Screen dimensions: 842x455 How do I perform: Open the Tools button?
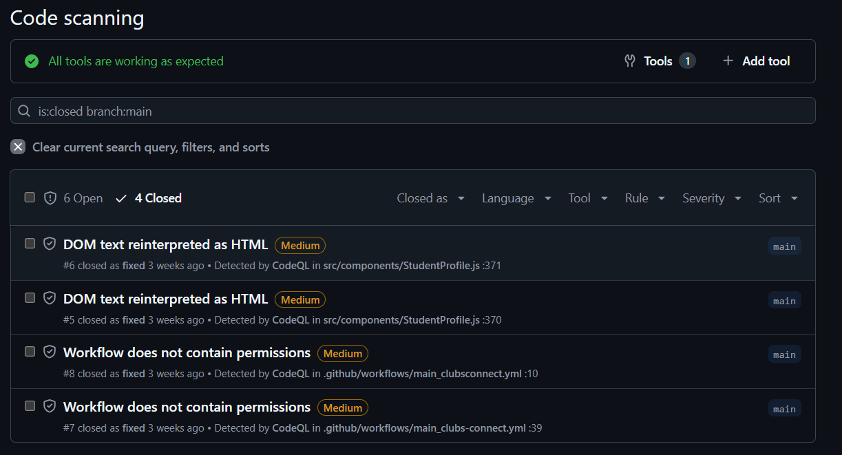tap(660, 61)
